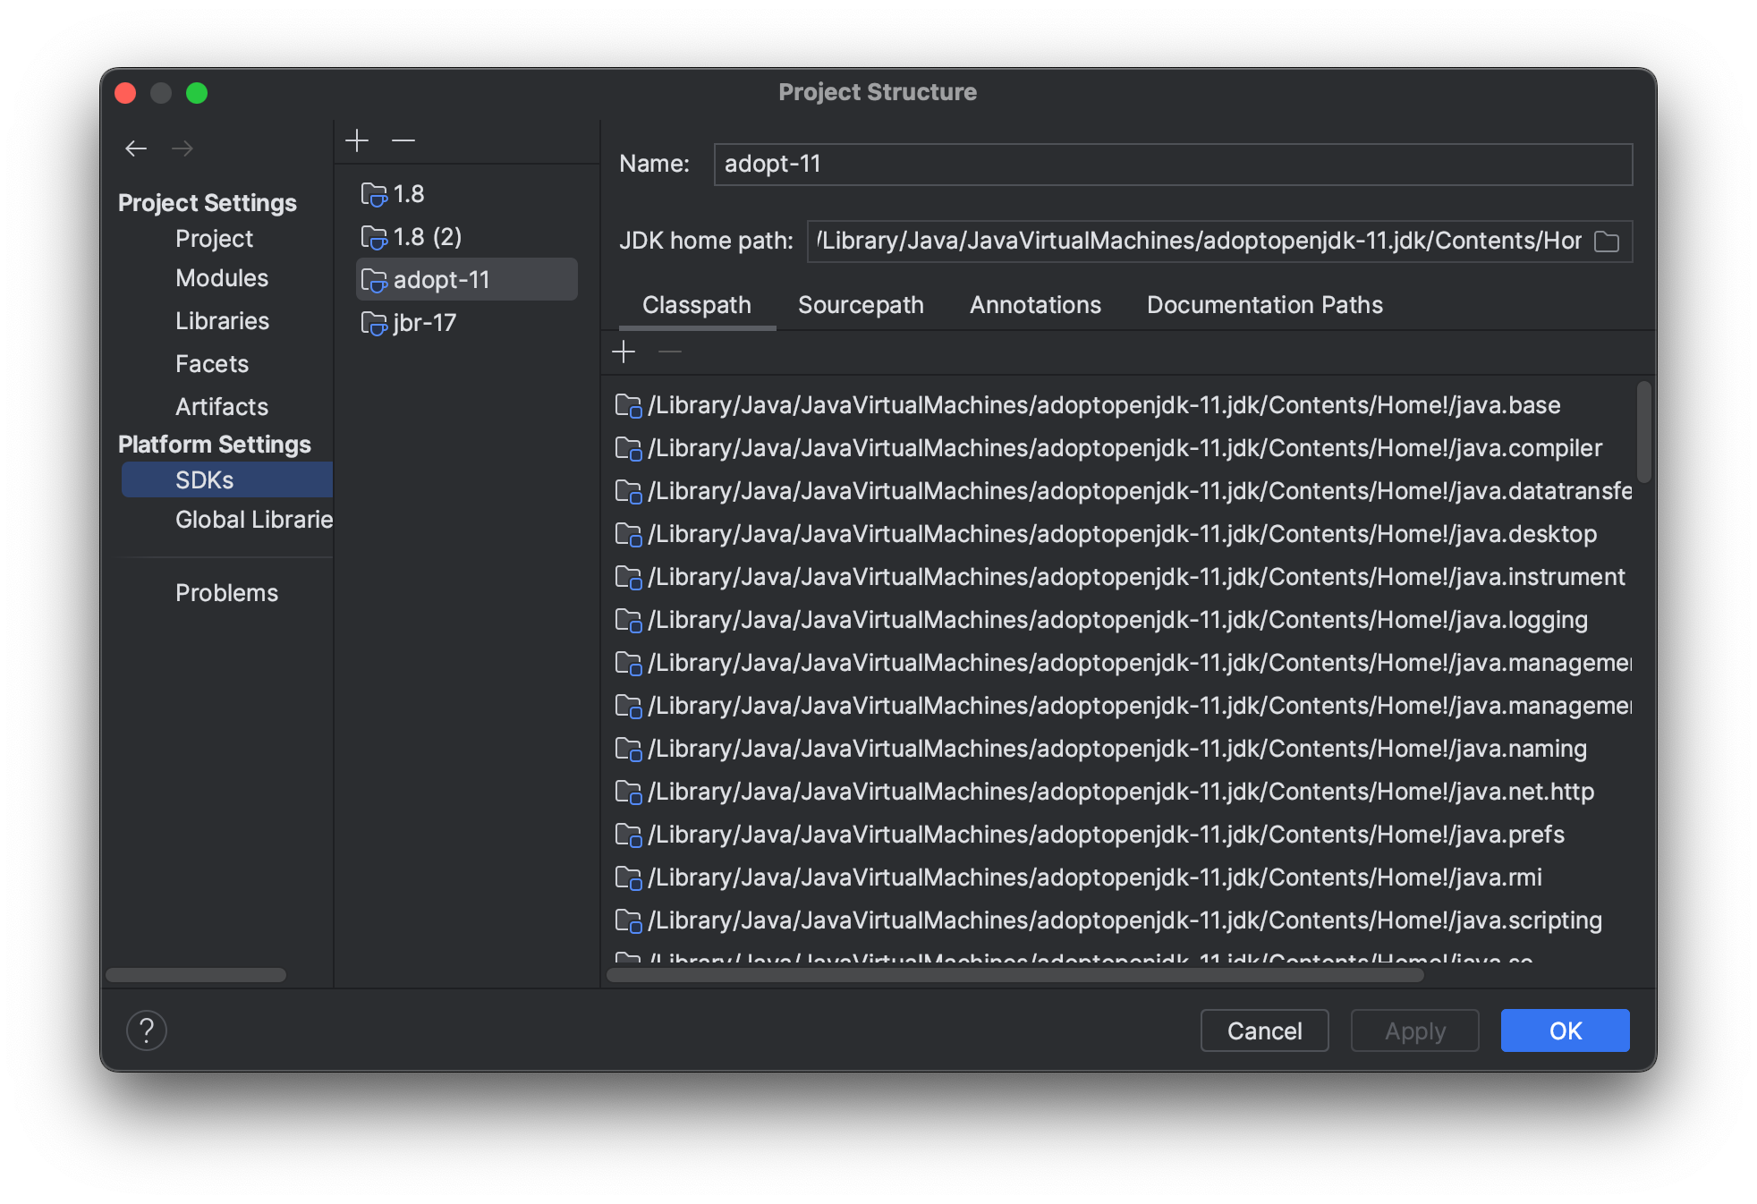Open the Libraries settings section
1757x1204 pixels.
point(222,321)
